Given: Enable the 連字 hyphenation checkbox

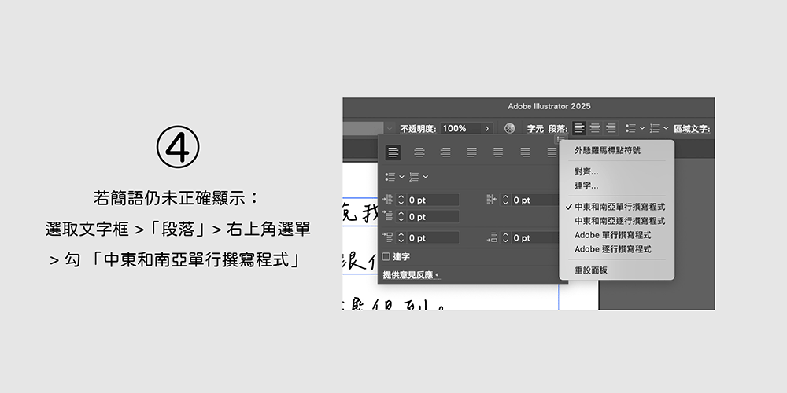Looking at the screenshot, I should [386, 256].
